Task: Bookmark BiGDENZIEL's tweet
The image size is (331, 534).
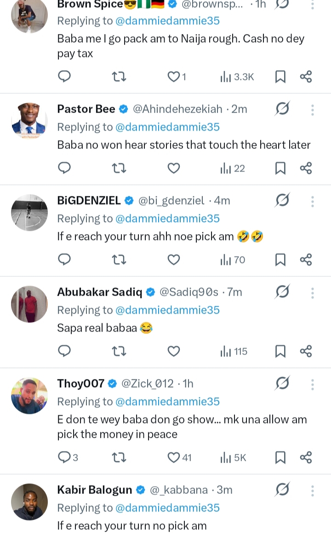Action: [280, 260]
